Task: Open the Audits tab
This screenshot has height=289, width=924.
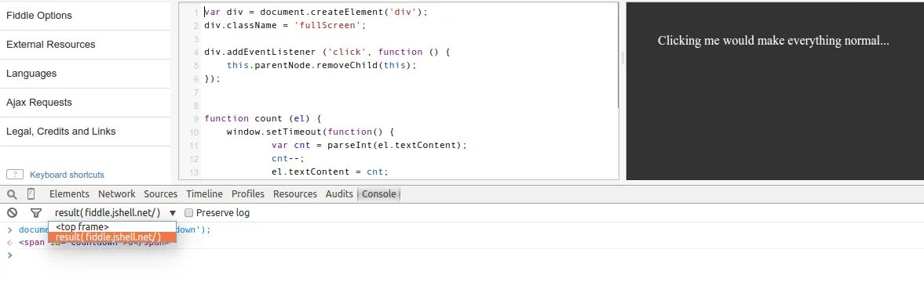Action: (x=339, y=194)
